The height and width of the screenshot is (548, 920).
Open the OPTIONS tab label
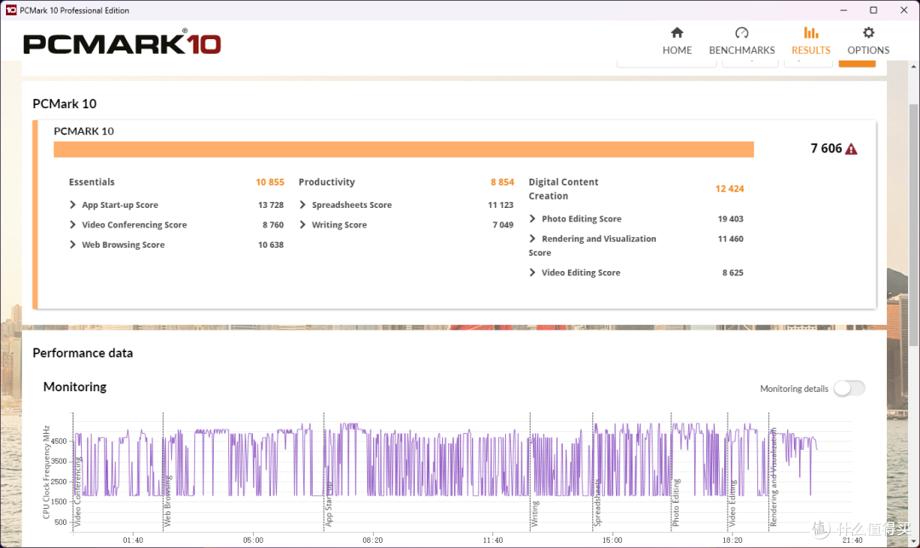[868, 50]
